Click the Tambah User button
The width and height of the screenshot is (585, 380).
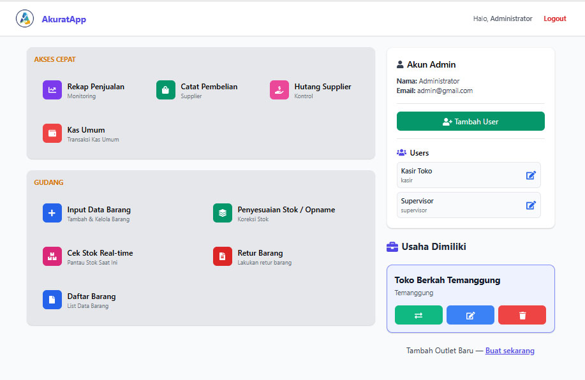(x=471, y=122)
